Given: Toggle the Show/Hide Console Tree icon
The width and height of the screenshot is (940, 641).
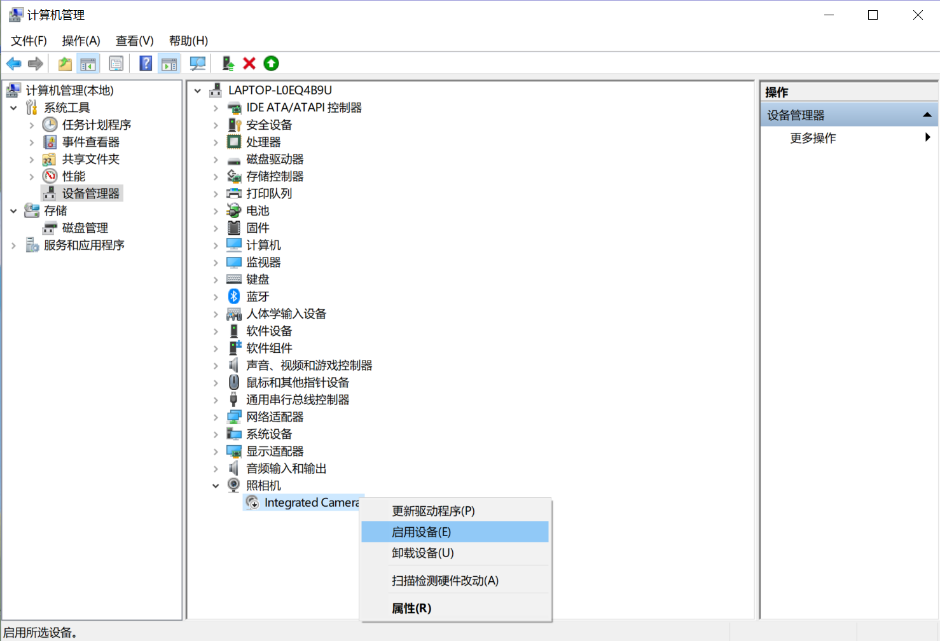Looking at the screenshot, I should (x=88, y=63).
